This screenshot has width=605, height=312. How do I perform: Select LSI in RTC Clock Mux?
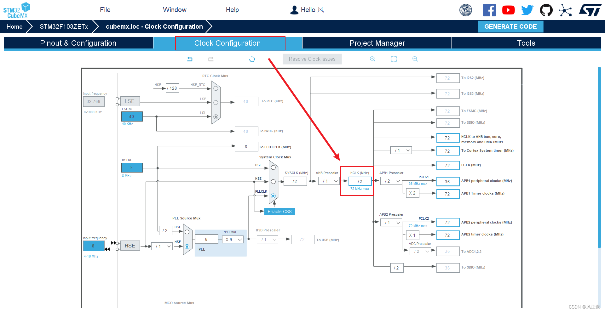pyautogui.click(x=216, y=116)
